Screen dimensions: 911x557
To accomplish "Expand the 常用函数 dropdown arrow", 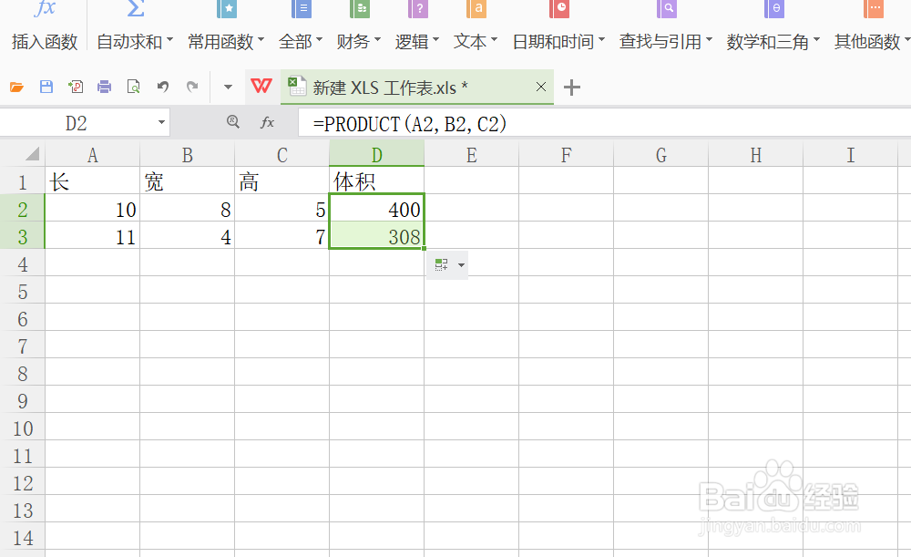I will [261, 40].
